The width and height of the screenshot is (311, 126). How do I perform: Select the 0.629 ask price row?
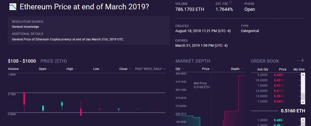click(x=278, y=75)
